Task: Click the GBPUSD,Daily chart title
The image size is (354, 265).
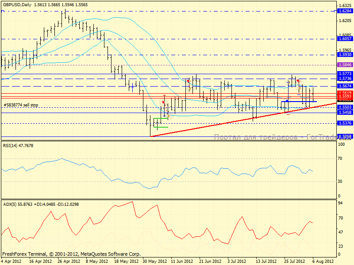Action: tap(18, 3)
